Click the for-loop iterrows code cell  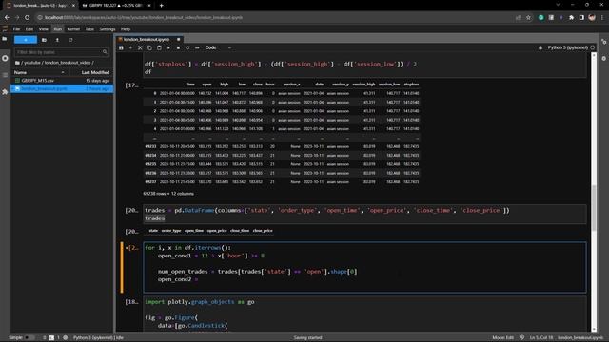click(364, 267)
